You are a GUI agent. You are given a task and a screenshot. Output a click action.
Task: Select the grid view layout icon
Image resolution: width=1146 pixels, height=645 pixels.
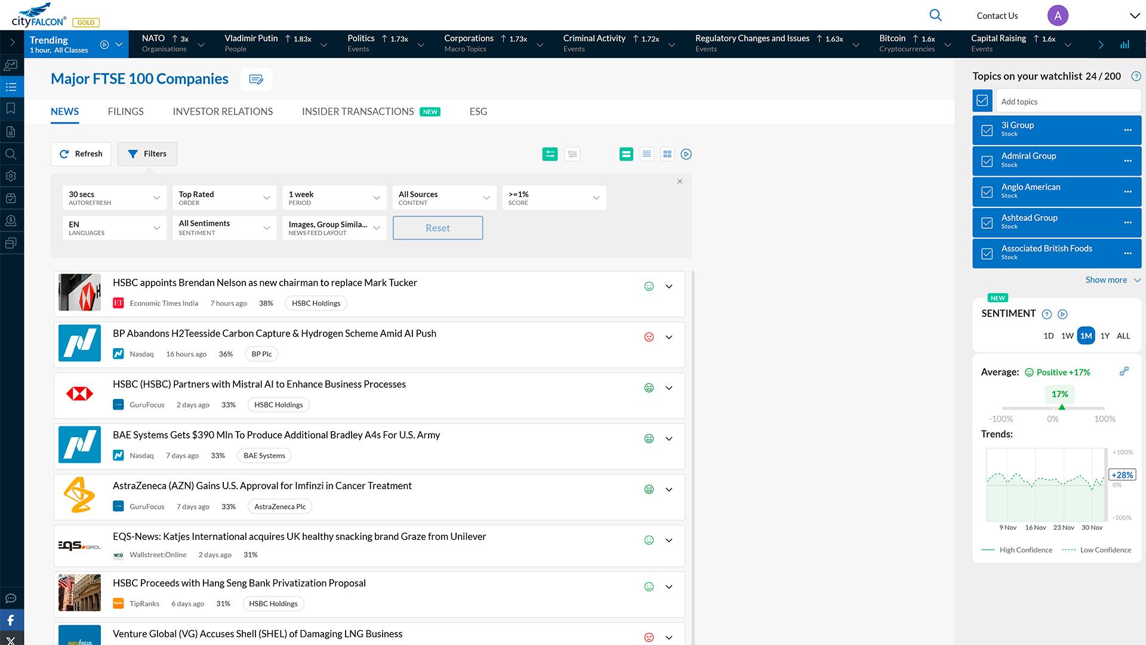pos(667,154)
